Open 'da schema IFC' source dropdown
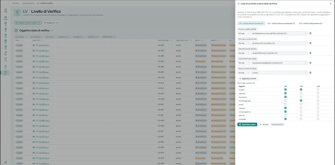 (x=280, y=43)
